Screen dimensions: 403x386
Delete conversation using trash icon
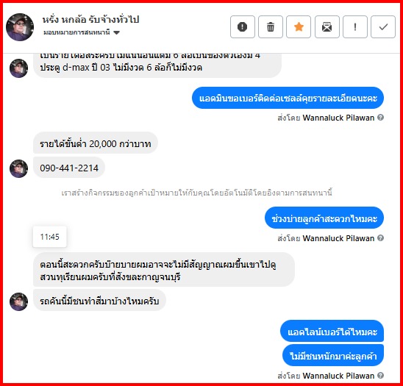tap(271, 26)
